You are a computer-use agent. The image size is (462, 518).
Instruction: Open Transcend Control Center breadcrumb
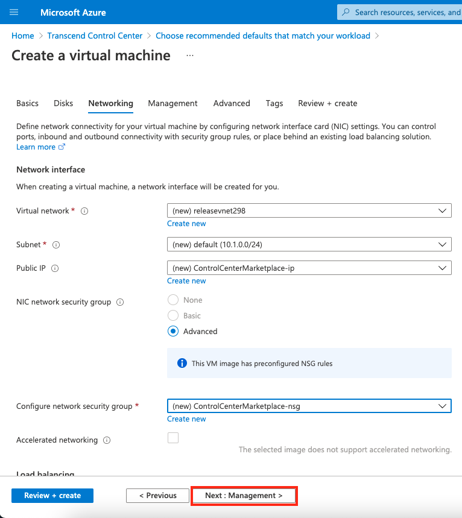95,36
